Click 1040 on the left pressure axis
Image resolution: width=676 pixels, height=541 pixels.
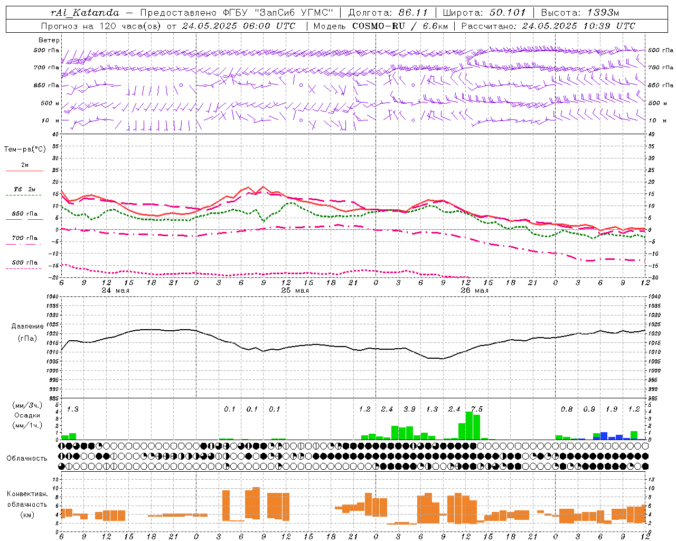point(53,297)
